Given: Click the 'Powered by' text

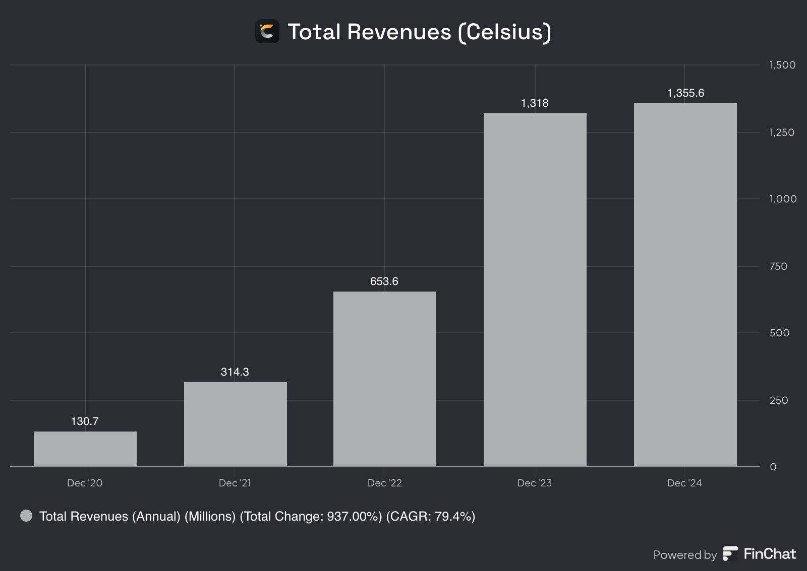Looking at the screenshot, I should click(685, 555).
